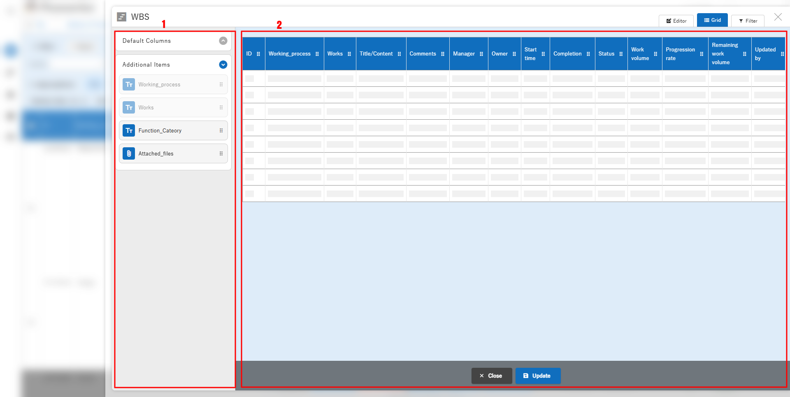Click the Remaining work volume column handle
The image size is (790, 397).
pyautogui.click(x=745, y=54)
